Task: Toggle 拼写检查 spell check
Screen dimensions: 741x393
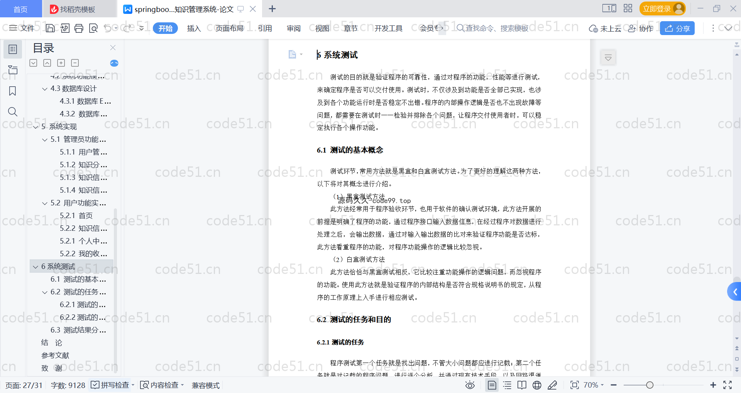Action: click(x=110, y=385)
